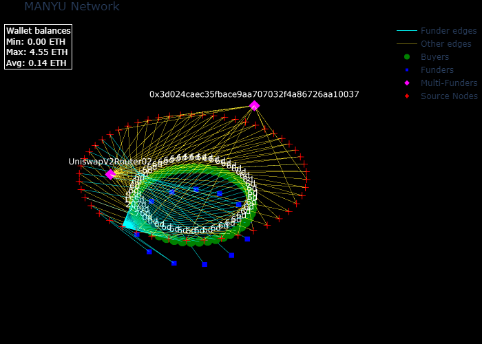Click the Min: 0.00 ETH value
Viewport: 482px width, 344px height.
tap(36, 41)
